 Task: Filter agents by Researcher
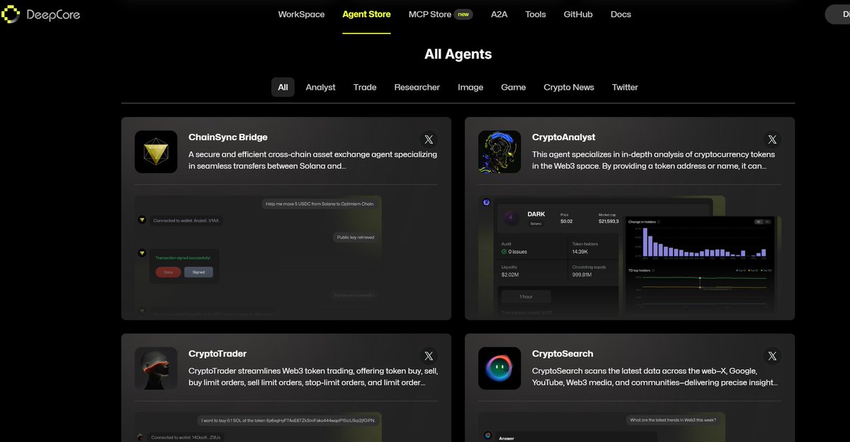point(417,87)
